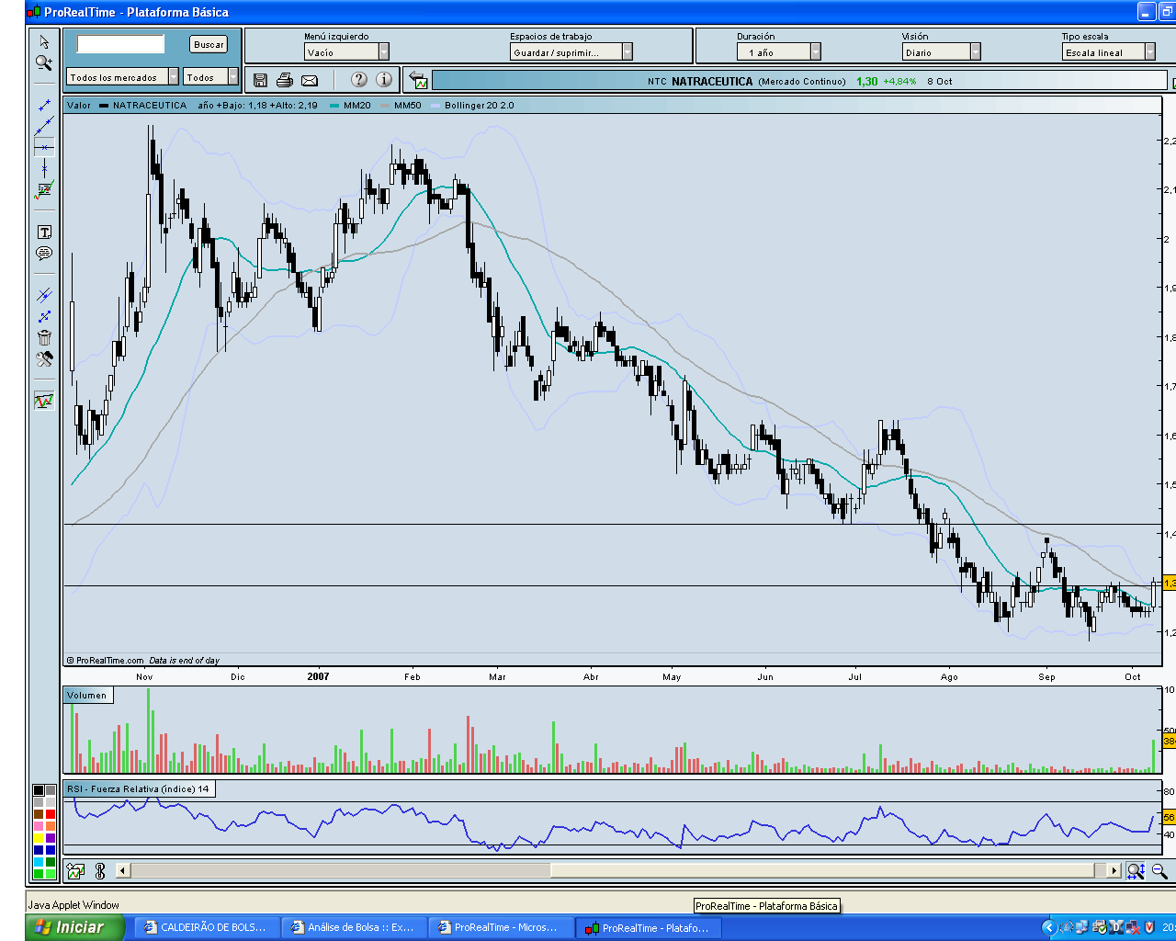Click the NTC NATRACEUTICA ticker title bar

pos(798,81)
